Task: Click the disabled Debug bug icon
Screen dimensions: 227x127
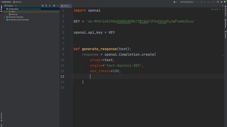Action: point(201,2)
